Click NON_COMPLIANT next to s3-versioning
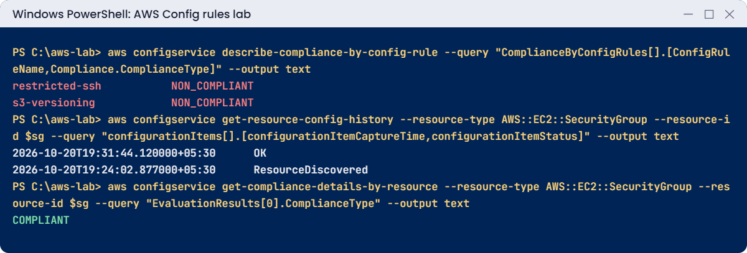 click(x=212, y=103)
